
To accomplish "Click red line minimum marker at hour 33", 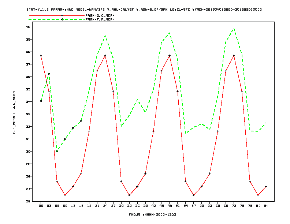I will point(129,195).
